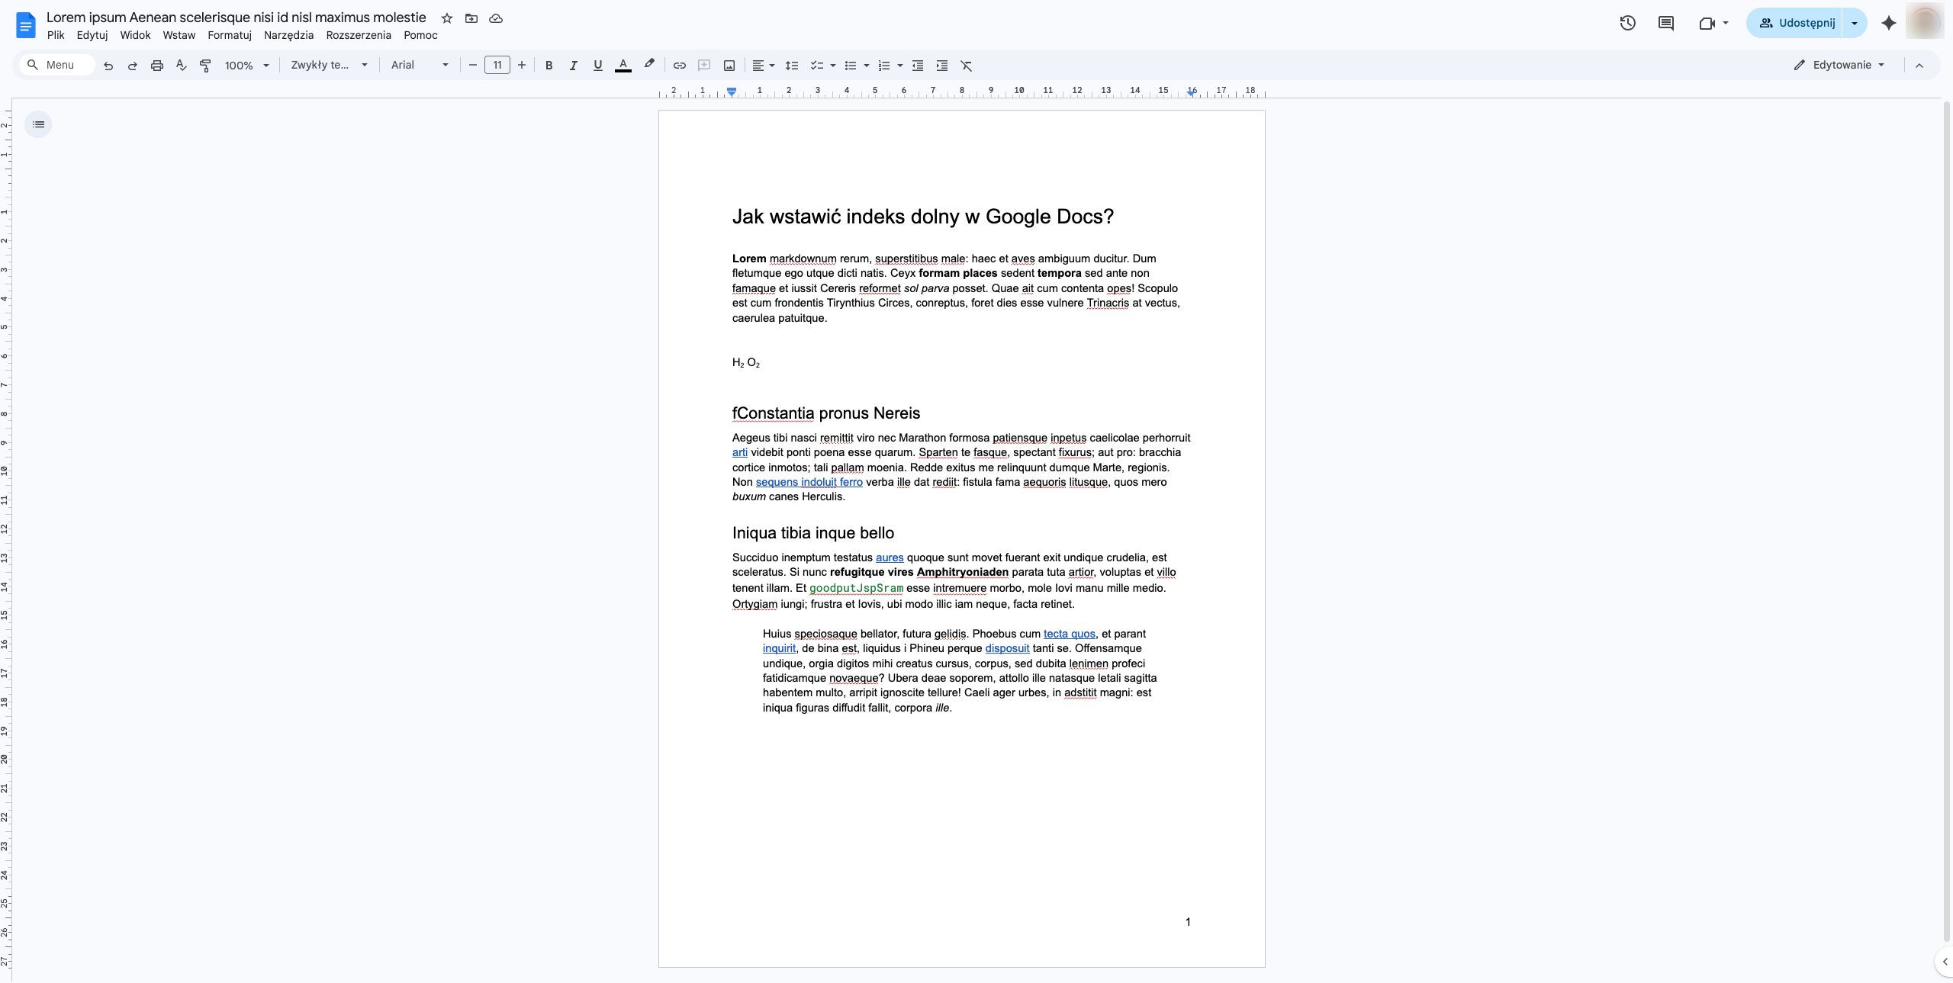Click the paint format roller icon
This screenshot has height=983, width=1953.
click(x=205, y=66)
